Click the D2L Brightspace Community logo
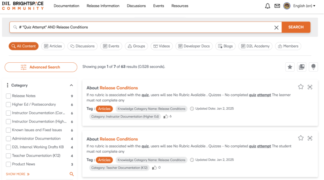 [23, 6]
